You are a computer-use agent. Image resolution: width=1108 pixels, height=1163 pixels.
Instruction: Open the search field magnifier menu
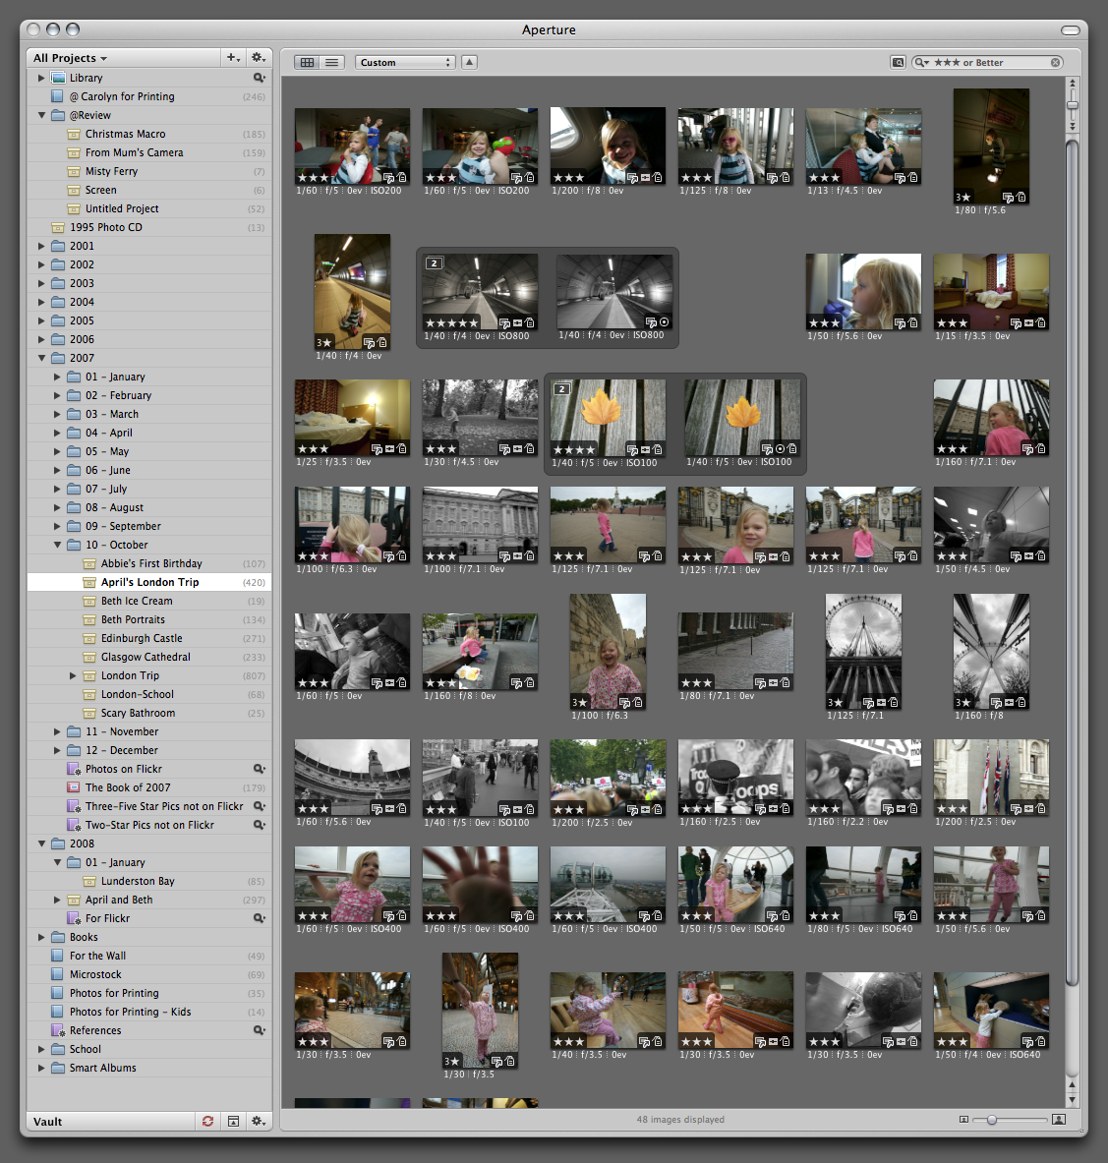[x=922, y=62]
